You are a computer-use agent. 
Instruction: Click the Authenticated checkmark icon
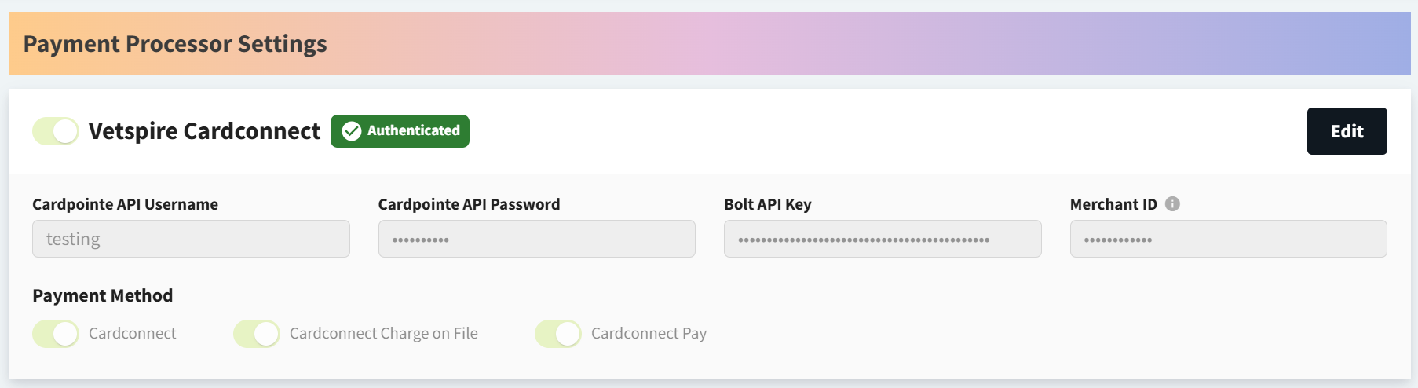(x=352, y=131)
